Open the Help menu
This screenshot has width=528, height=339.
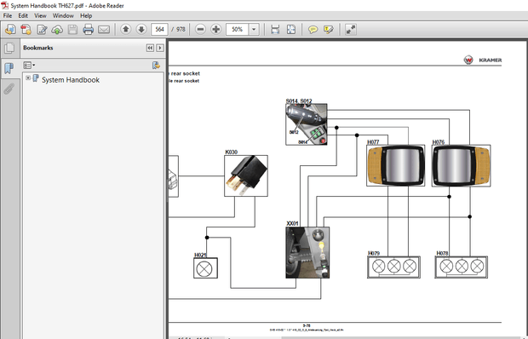coord(86,15)
